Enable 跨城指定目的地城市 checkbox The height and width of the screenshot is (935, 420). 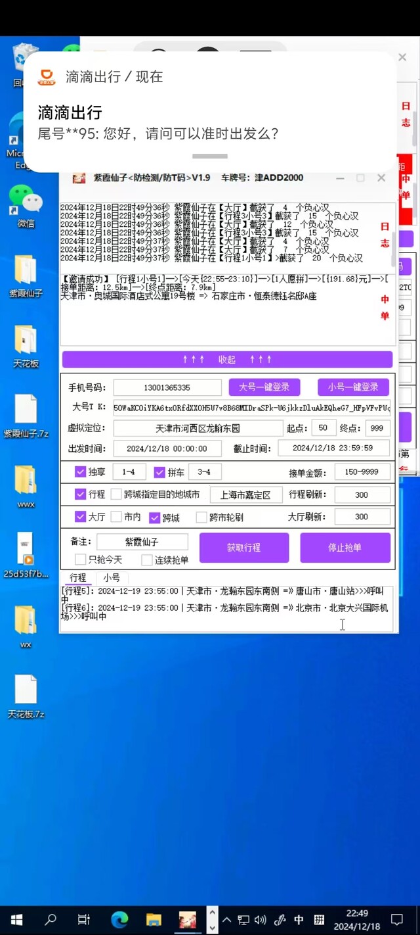coord(116,494)
